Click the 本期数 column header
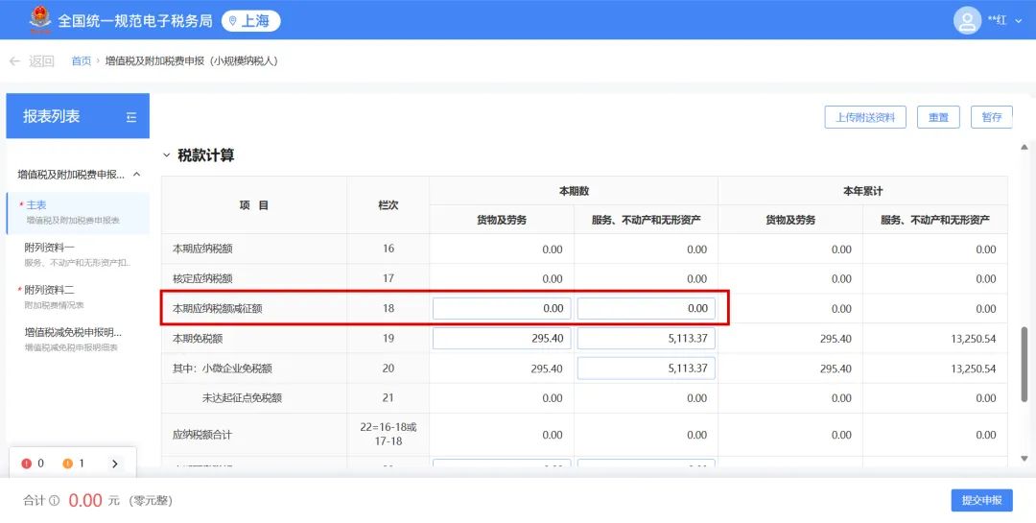 [x=574, y=190]
